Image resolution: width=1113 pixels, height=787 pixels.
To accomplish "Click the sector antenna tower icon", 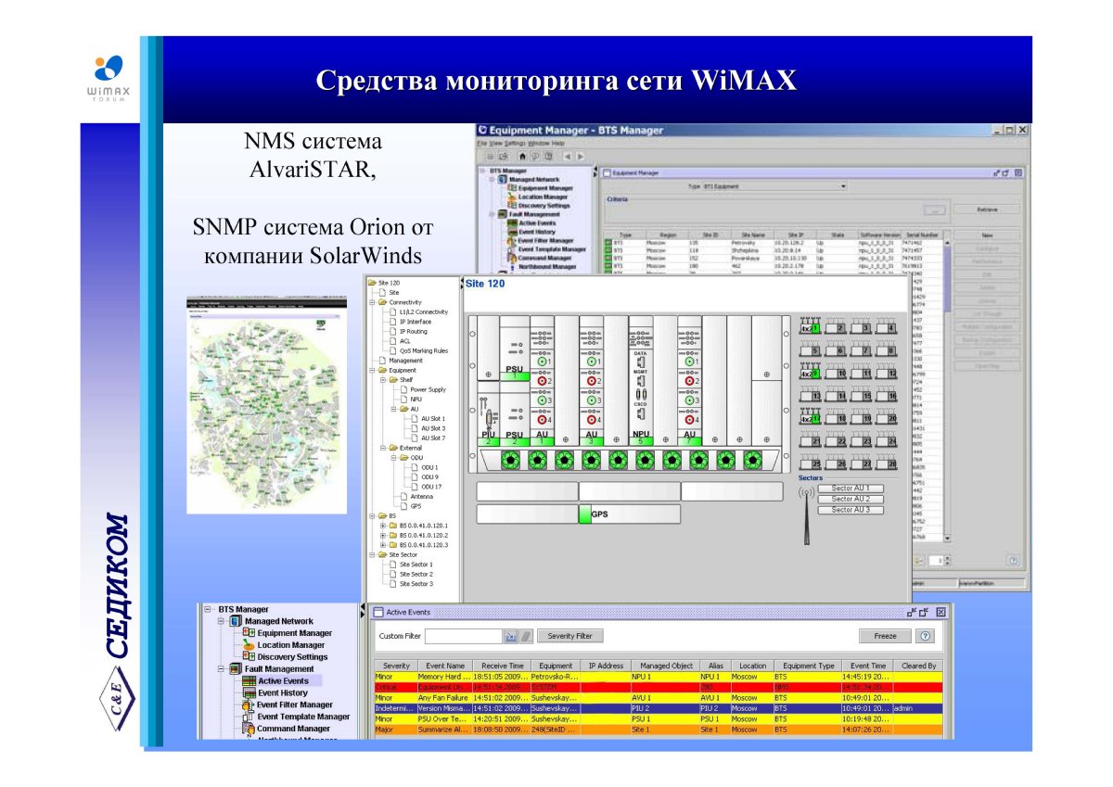I will [809, 516].
